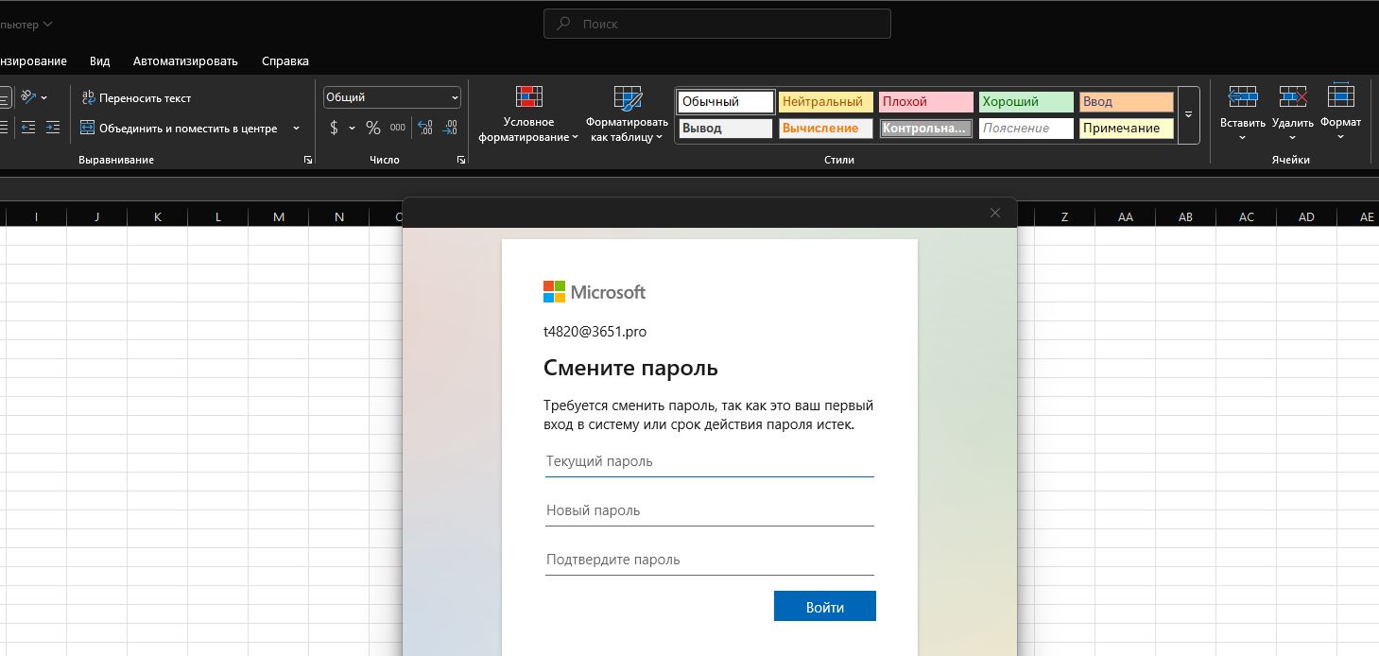Apply currency format with the dollar icon
Image resolution: width=1379 pixels, height=656 pixels.
(334, 128)
